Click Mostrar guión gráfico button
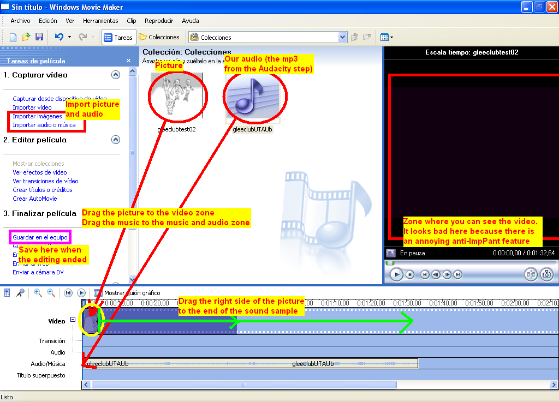 128,293
